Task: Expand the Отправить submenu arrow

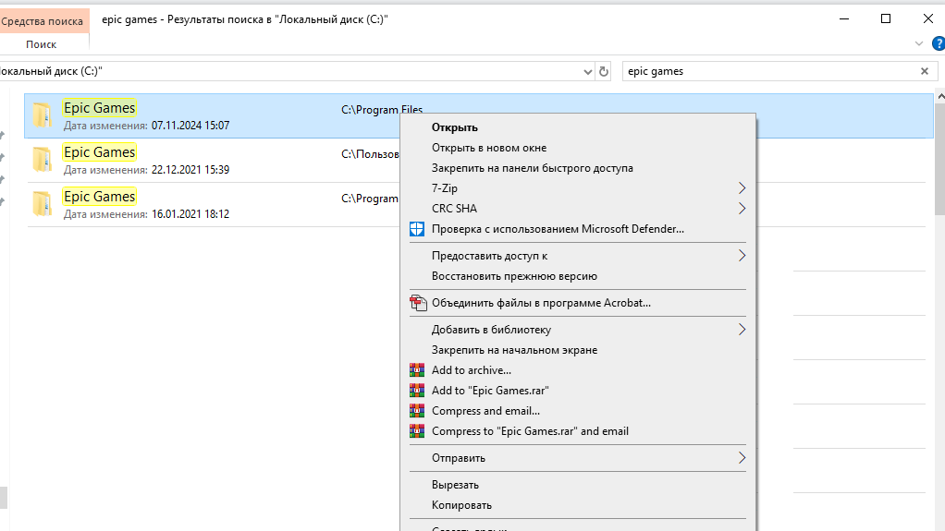Action: coord(742,458)
